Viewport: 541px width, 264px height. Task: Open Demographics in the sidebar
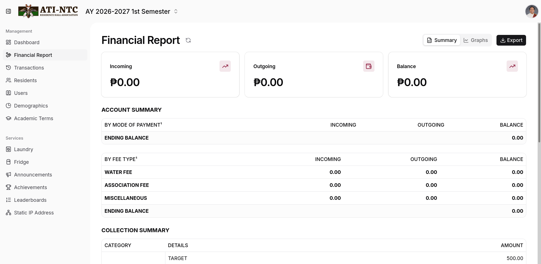45,106
